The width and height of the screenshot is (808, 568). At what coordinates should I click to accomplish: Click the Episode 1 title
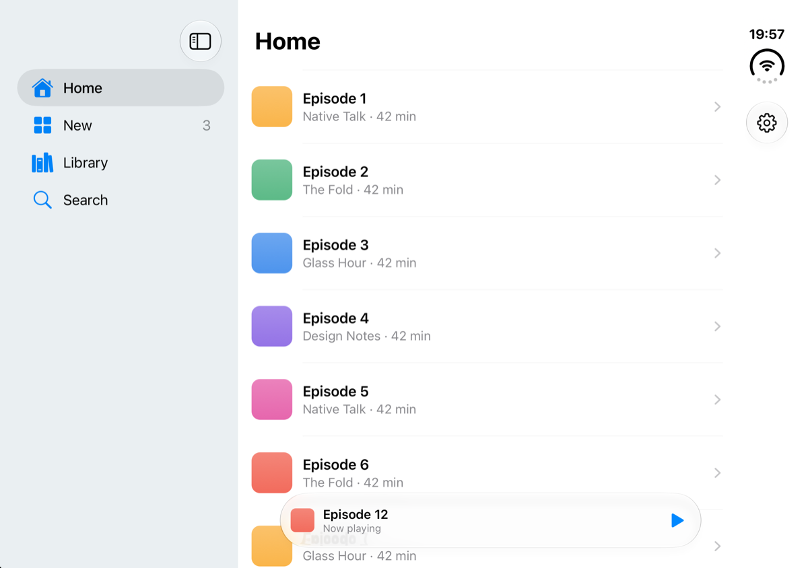click(x=335, y=99)
